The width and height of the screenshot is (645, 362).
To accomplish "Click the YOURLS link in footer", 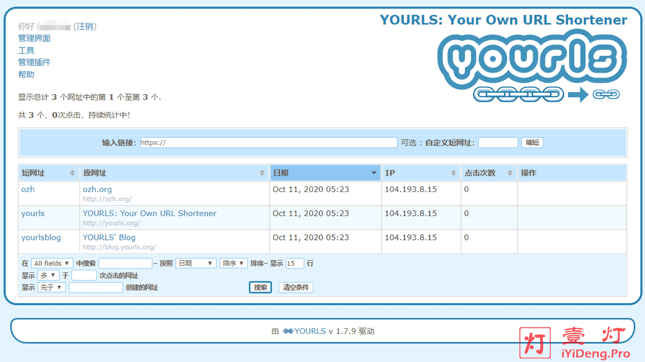I will click(310, 331).
